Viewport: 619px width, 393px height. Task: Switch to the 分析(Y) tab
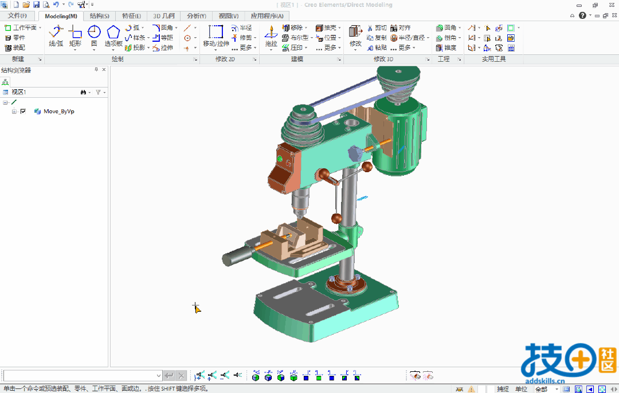click(x=197, y=16)
